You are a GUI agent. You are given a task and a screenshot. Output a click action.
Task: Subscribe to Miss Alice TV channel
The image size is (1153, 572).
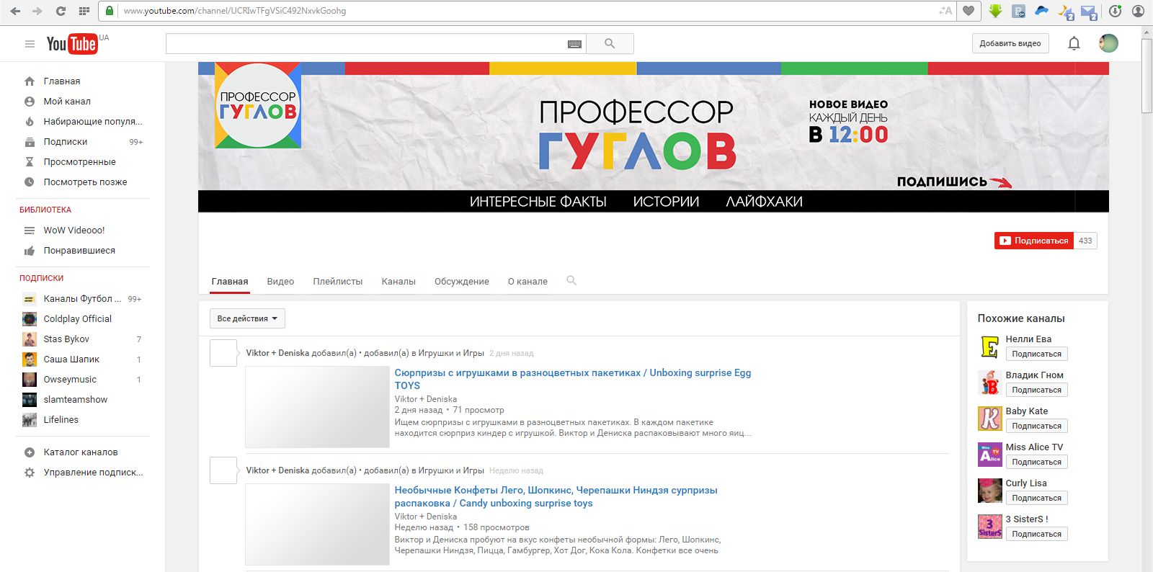pyautogui.click(x=1036, y=462)
